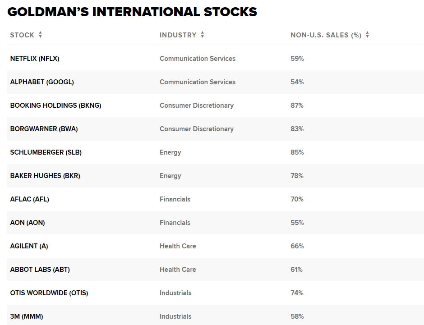Click BOOKING HOLDINGS (BKNG) stock name

(55, 105)
